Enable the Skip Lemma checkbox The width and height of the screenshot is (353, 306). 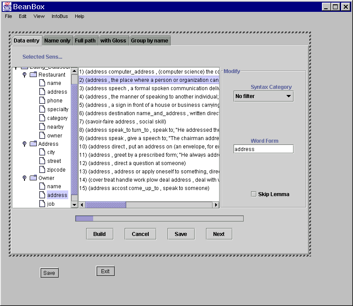click(254, 194)
